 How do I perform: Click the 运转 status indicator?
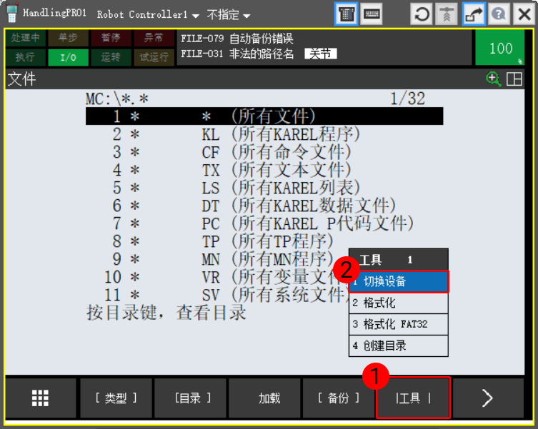pyautogui.click(x=111, y=57)
